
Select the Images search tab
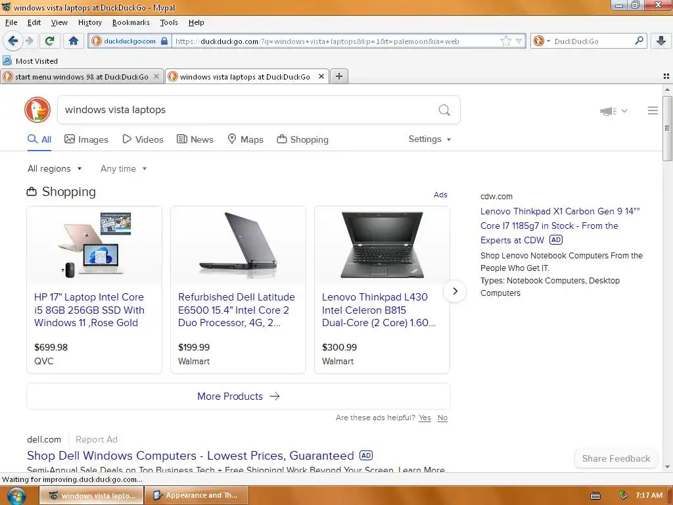point(86,139)
